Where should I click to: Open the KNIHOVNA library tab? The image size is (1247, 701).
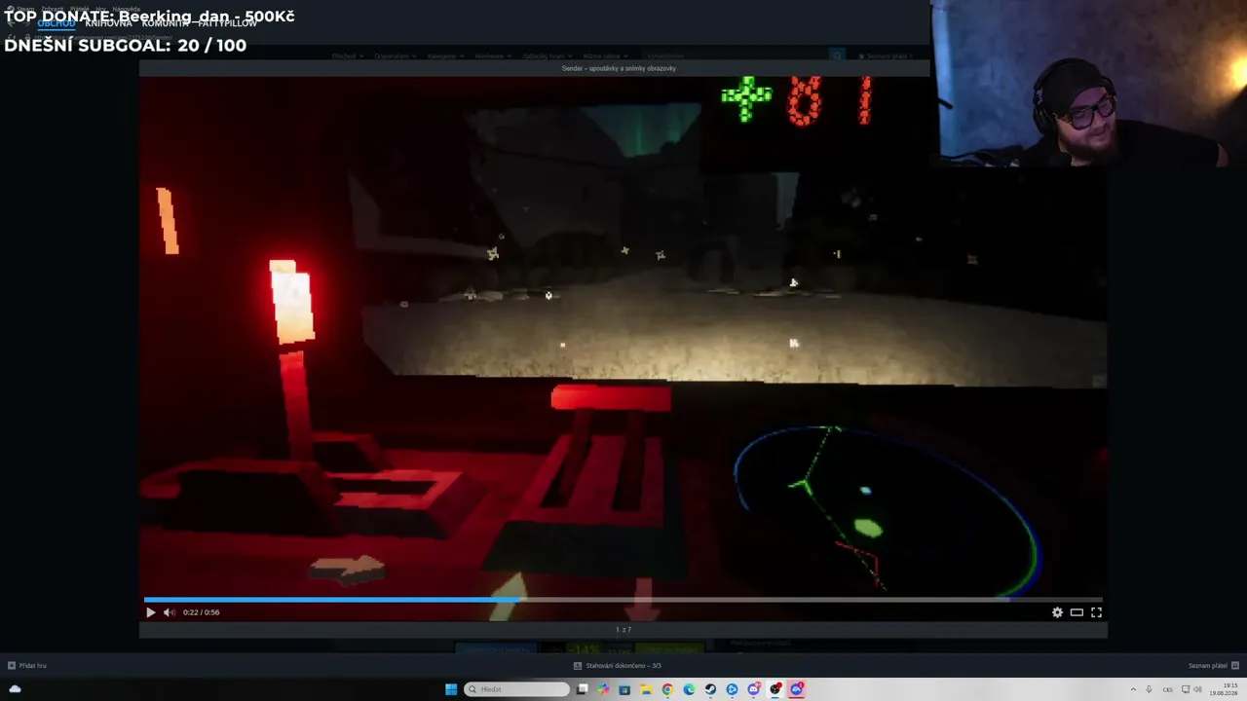(108, 23)
